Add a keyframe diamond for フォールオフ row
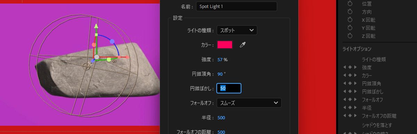Image resolution: width=417 pixels, height=134 pixels. (350, 99)
